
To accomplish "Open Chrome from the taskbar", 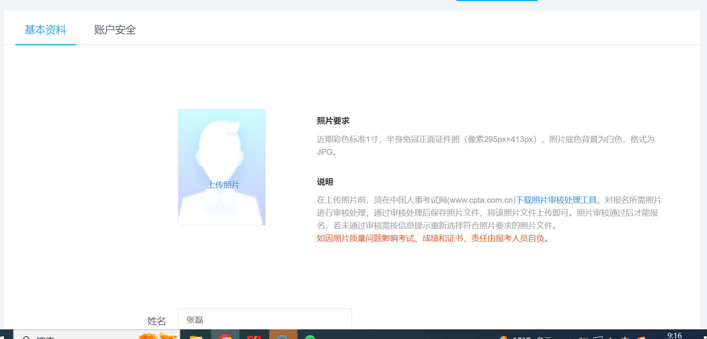I will tap(225, 335).
